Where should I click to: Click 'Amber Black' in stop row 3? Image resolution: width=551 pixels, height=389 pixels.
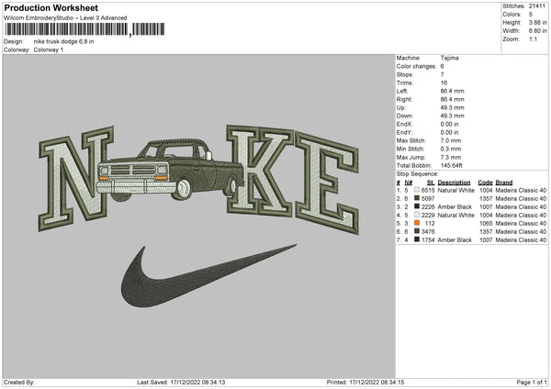pos(455,206)
